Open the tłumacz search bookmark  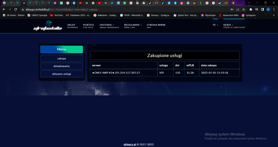[x=159, y=15]
